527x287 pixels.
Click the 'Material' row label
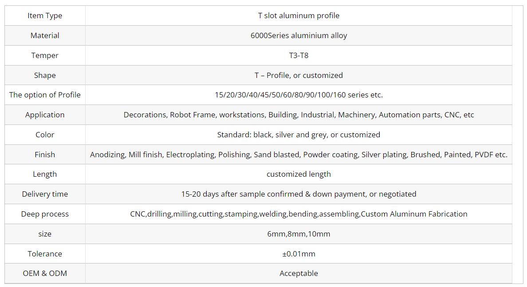(45, 35)
